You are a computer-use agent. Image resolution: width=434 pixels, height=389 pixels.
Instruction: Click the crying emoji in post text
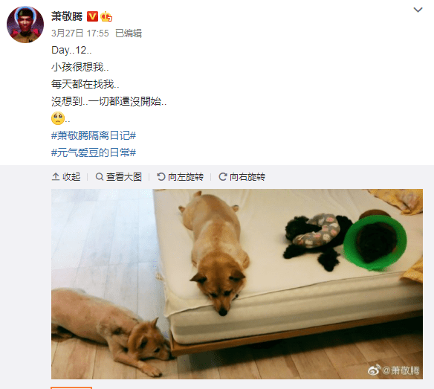click(58, 118)
